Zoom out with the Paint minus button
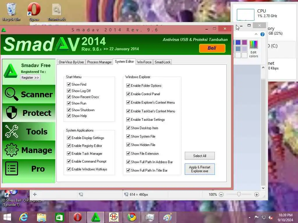Image resolution: width=298 pixels, height=223 pixels. [221, 195]
